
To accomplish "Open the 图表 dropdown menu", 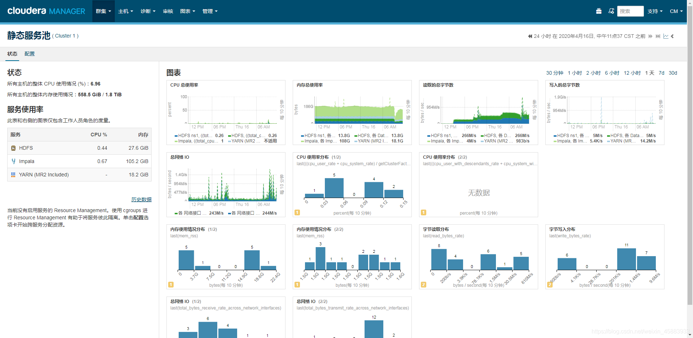I will coord(188,11).
